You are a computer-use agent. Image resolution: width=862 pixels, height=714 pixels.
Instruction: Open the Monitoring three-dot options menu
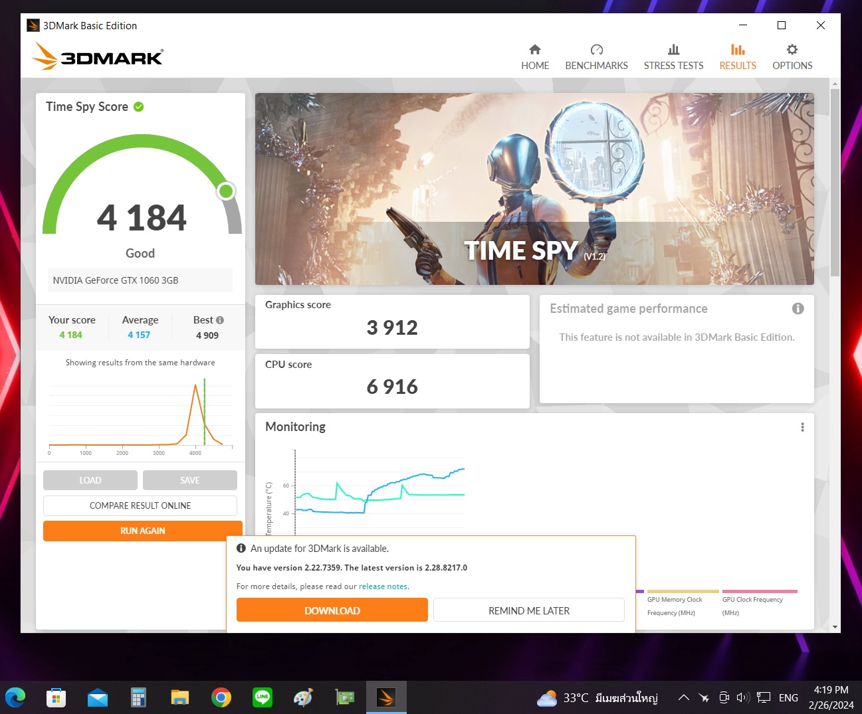coord(802,427)
